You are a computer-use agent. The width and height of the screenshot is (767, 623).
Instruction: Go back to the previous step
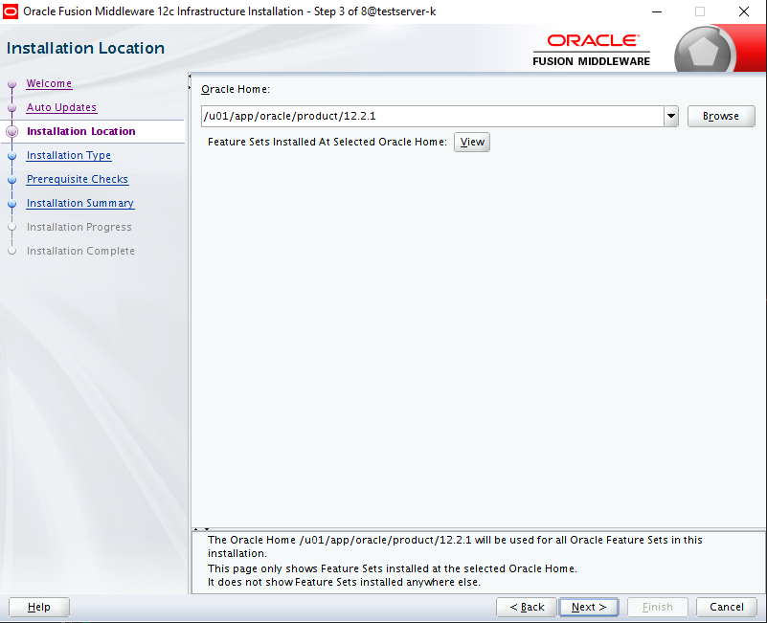coord(527,607)
